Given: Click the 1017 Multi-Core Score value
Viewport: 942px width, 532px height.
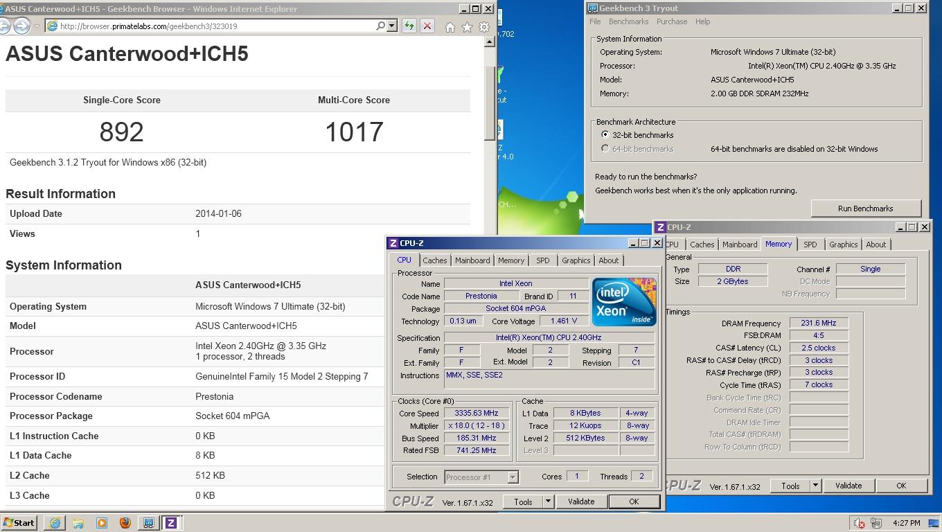Looking at the screenshot, I should click(x=354, y=132).
